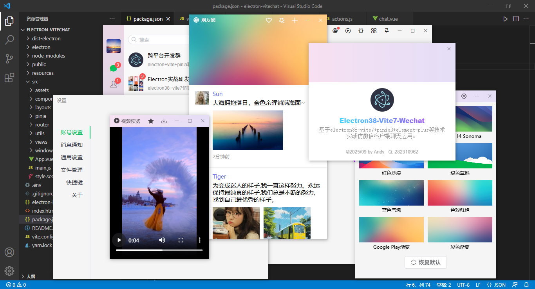Screen dimensions: 535x289
Task: Download the video from 视频预览 title bar
Action: (164, 121)
